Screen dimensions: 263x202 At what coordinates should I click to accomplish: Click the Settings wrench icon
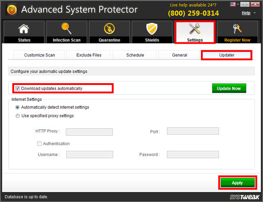pos(195,28)
